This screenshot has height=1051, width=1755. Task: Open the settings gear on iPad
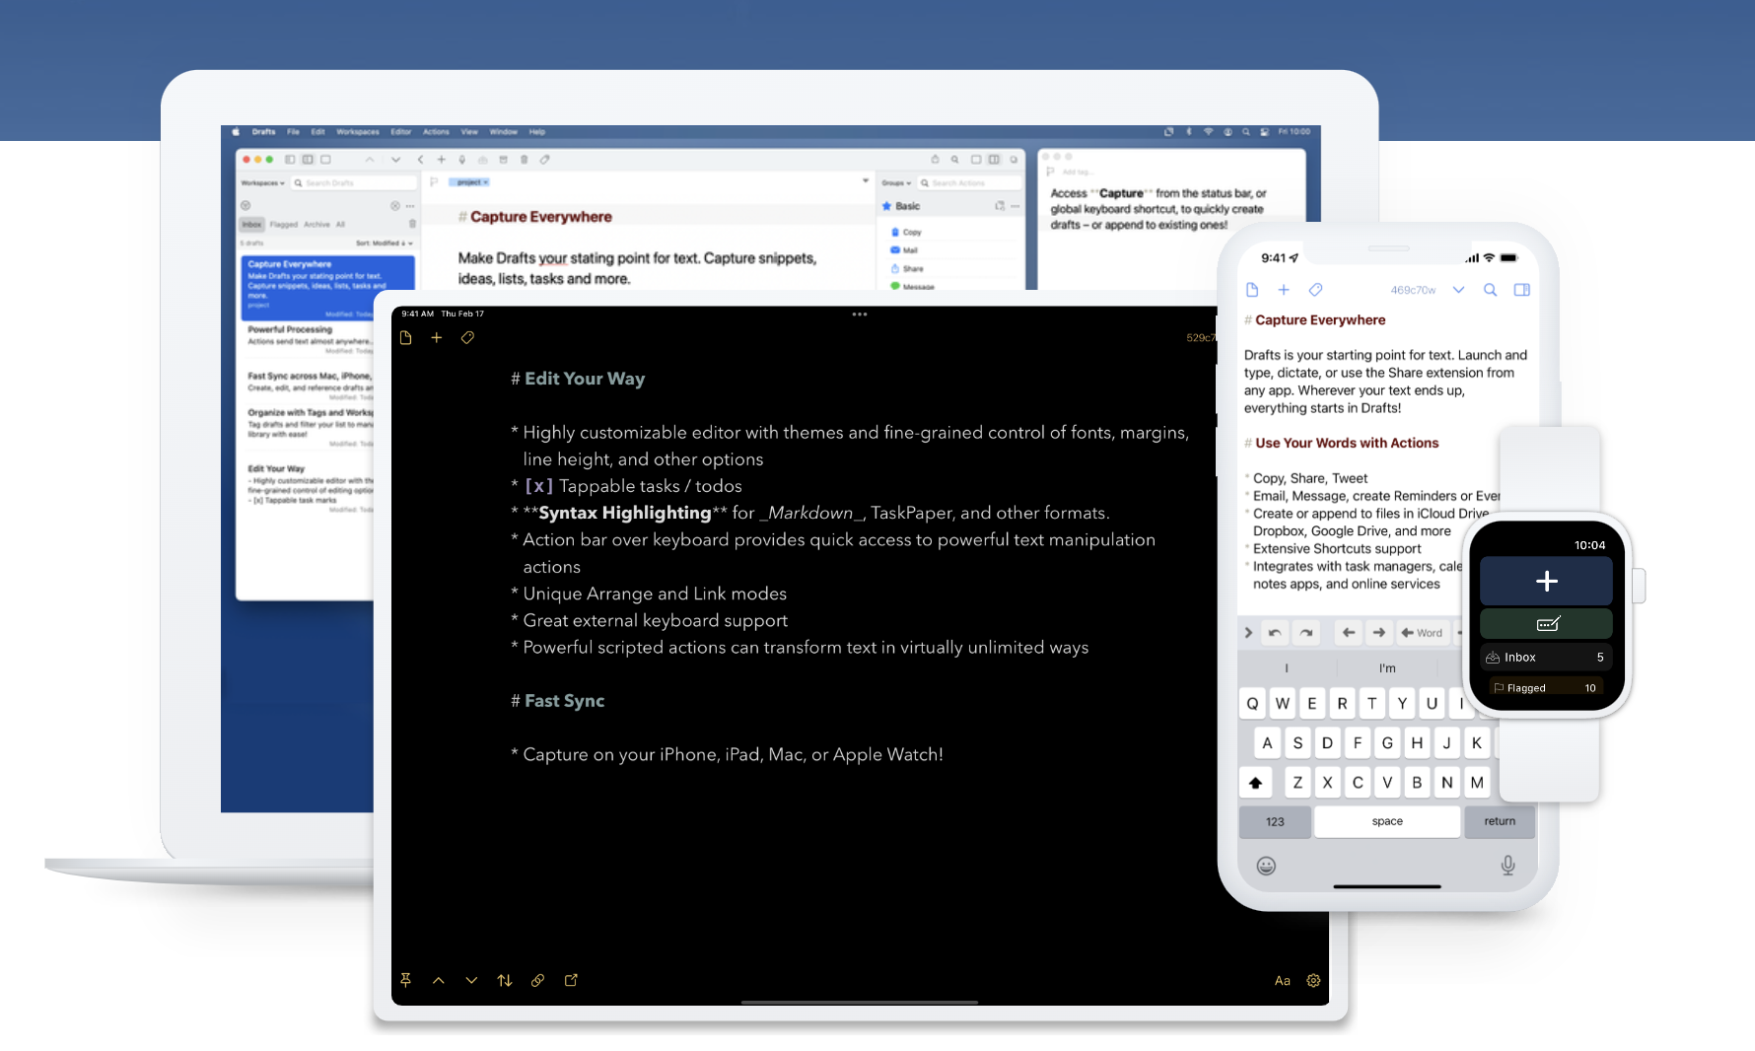click(x=1313, y=981)
